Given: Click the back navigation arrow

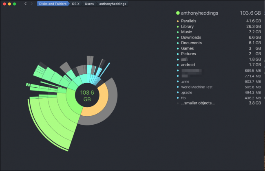Looking at the screenshot, I should pos(26,4).
